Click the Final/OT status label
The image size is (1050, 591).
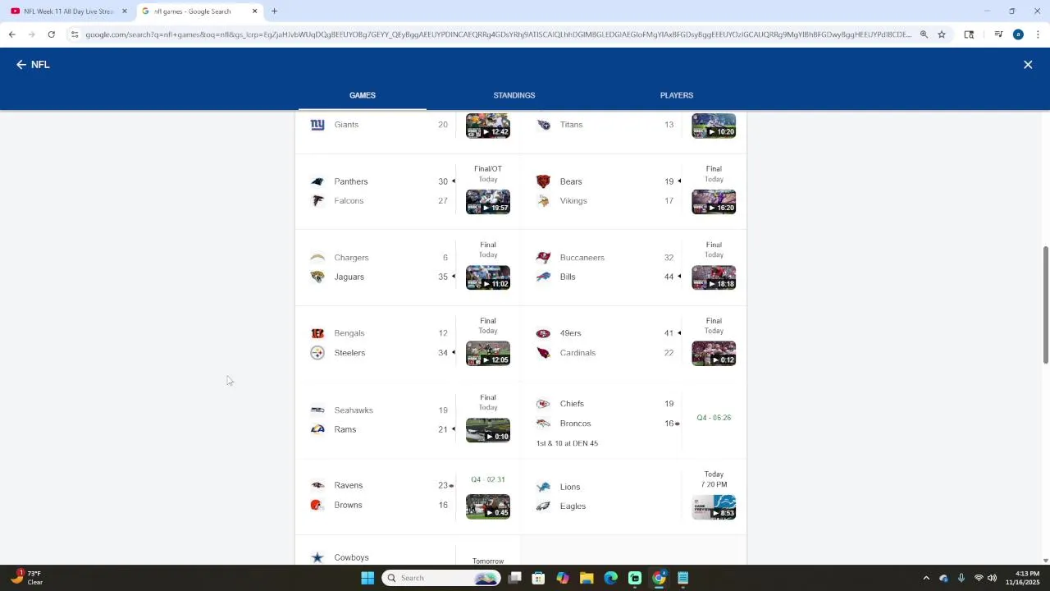488,168
